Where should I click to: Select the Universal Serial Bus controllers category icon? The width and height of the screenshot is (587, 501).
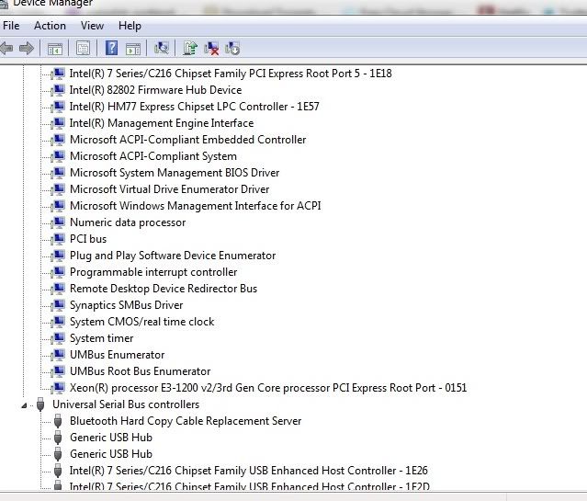tap(40, 404)
